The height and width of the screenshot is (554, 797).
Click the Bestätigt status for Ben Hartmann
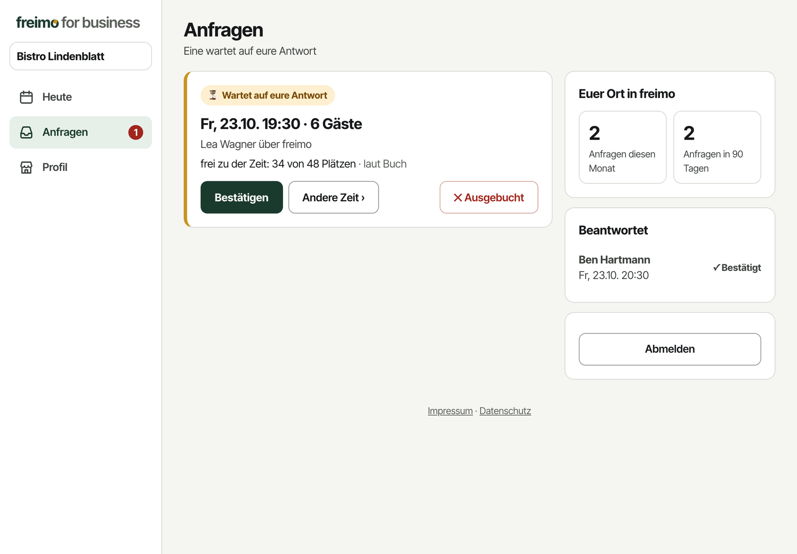(737, 268)
